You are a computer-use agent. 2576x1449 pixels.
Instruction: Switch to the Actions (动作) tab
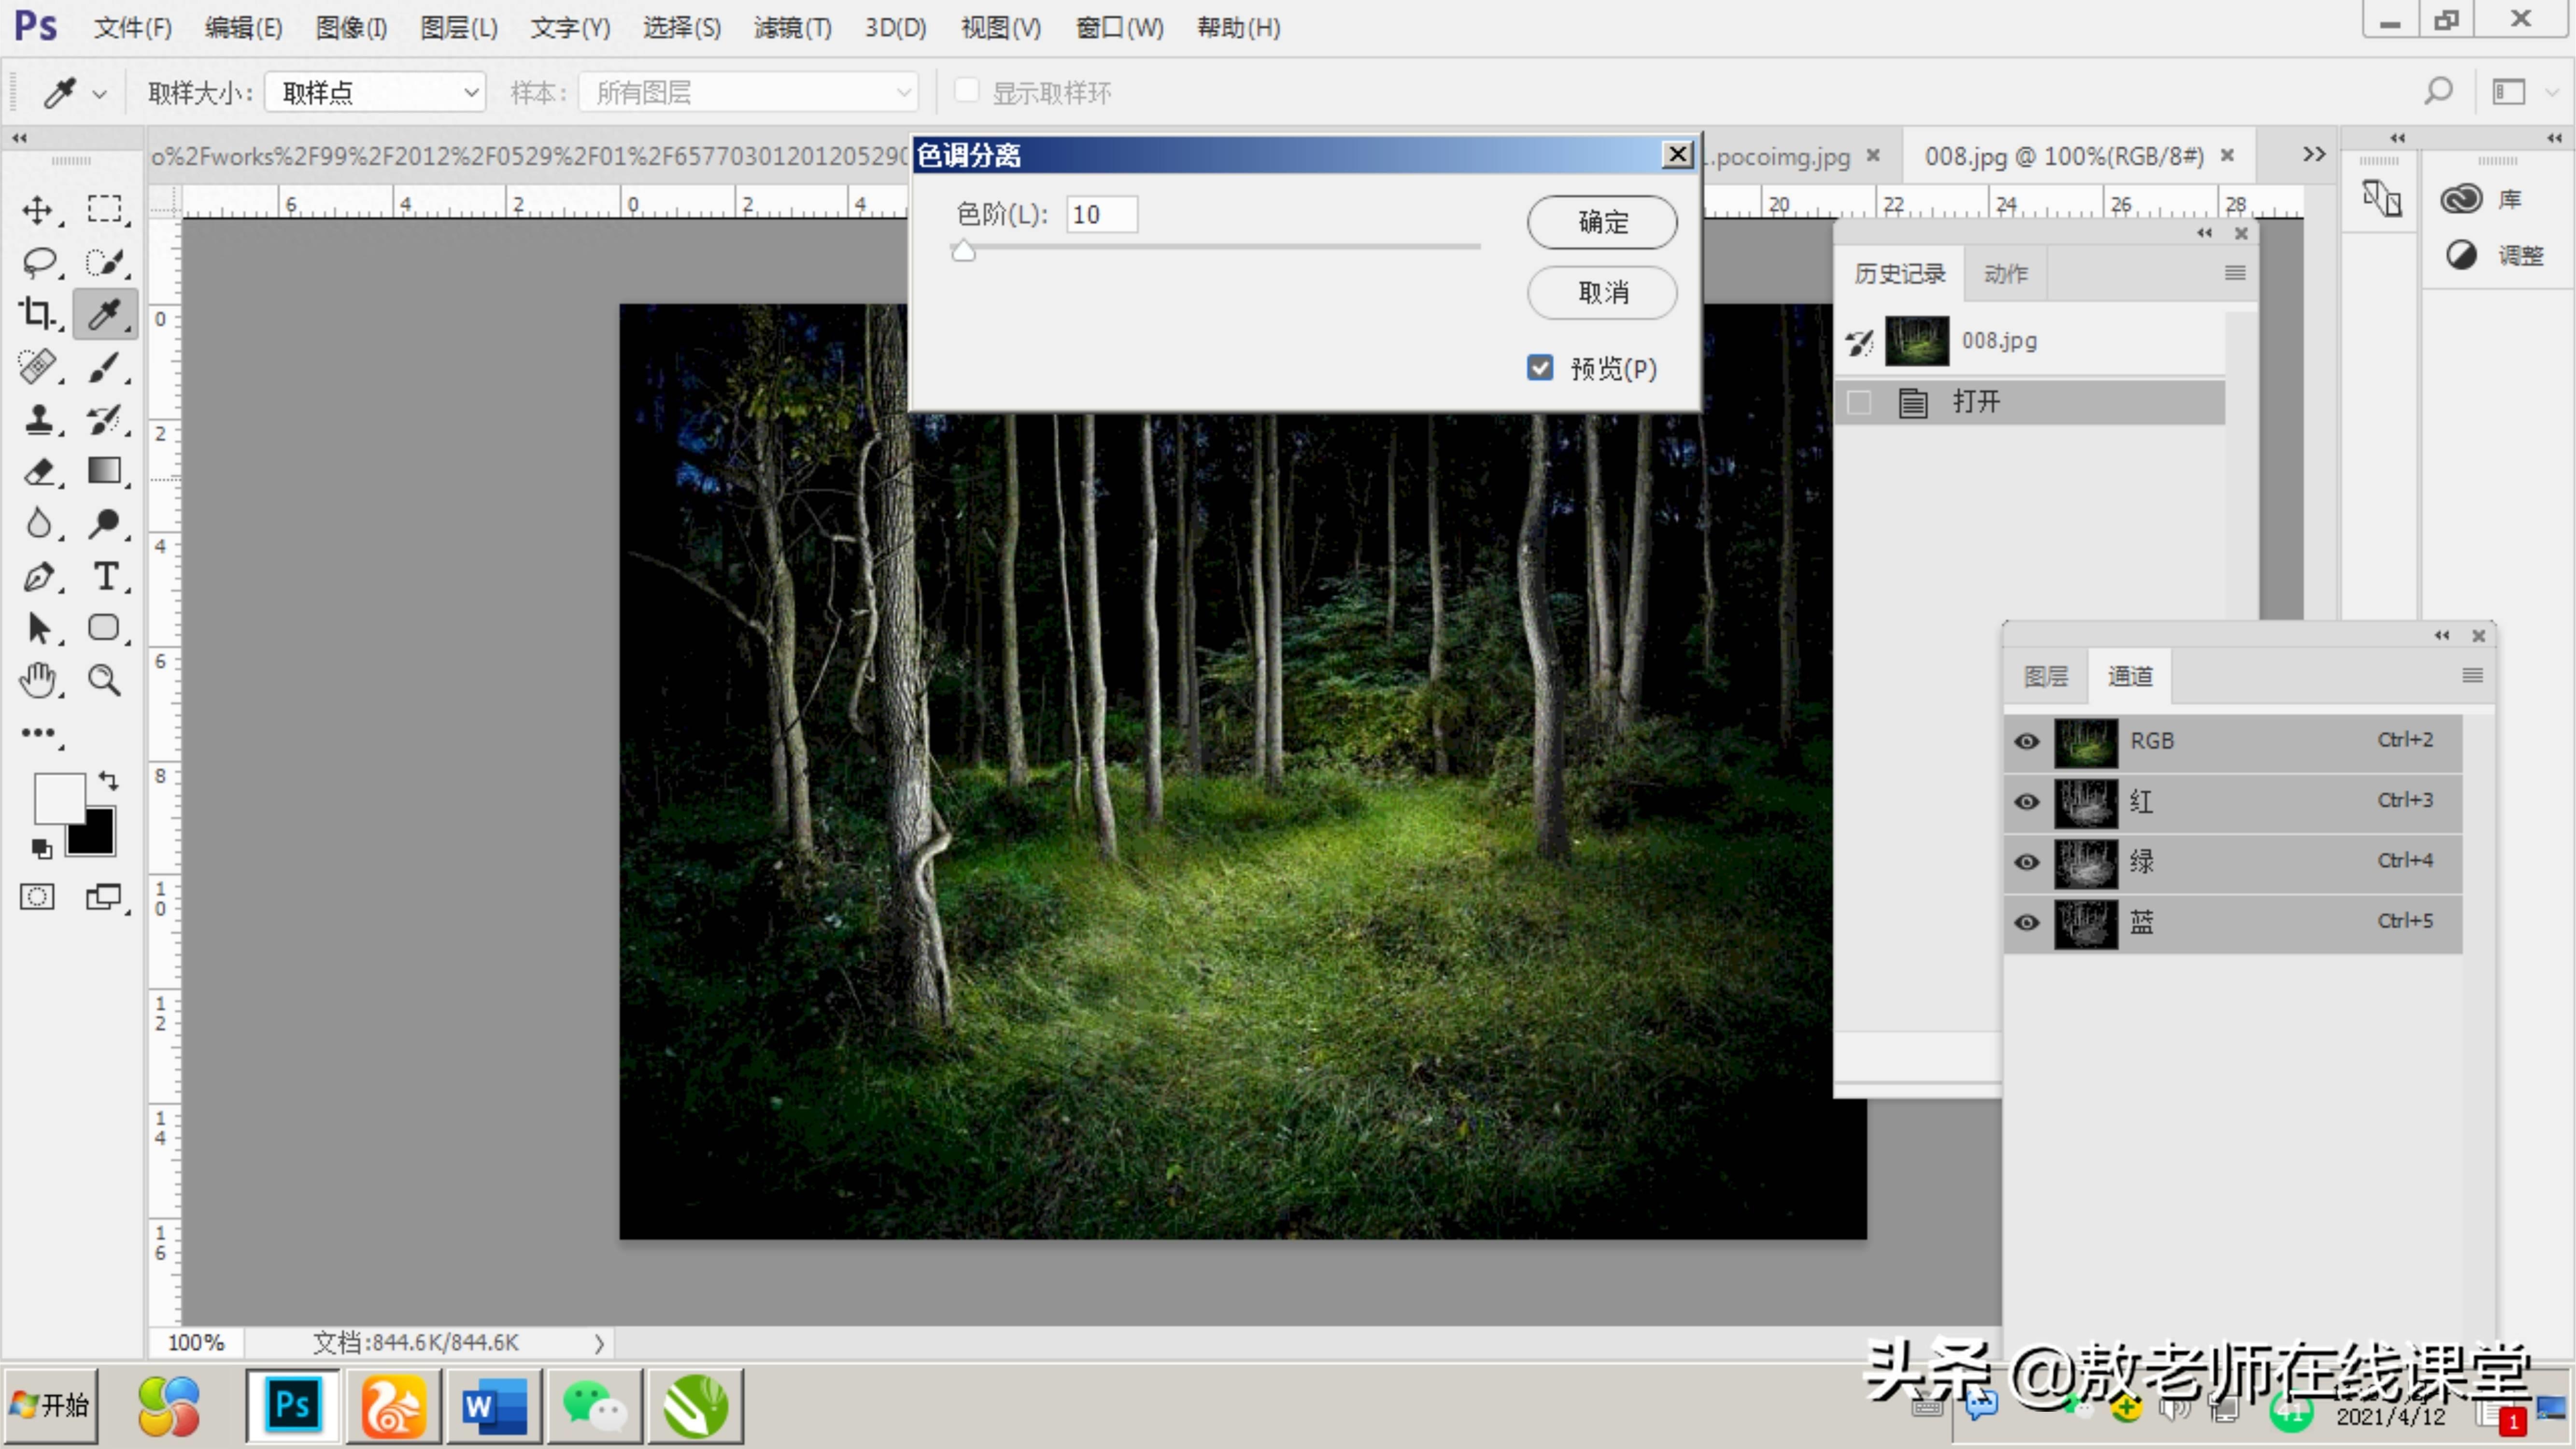coord(2006,274)
